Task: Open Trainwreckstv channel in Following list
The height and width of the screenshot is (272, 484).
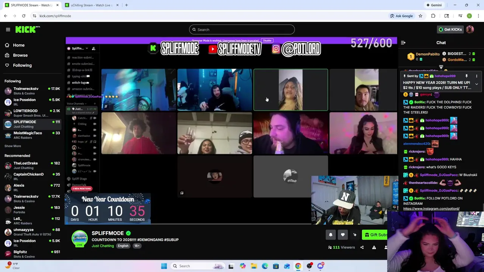Action: pos(33,91)
